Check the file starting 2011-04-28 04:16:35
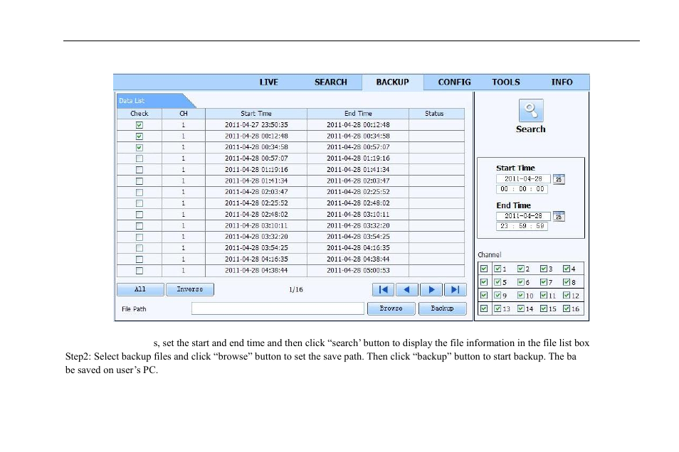 tap(139, 259)
